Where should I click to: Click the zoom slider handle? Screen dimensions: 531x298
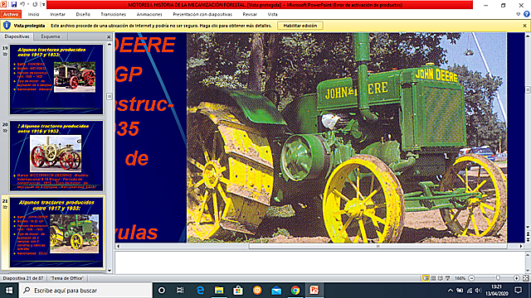(x=498, y=278)
